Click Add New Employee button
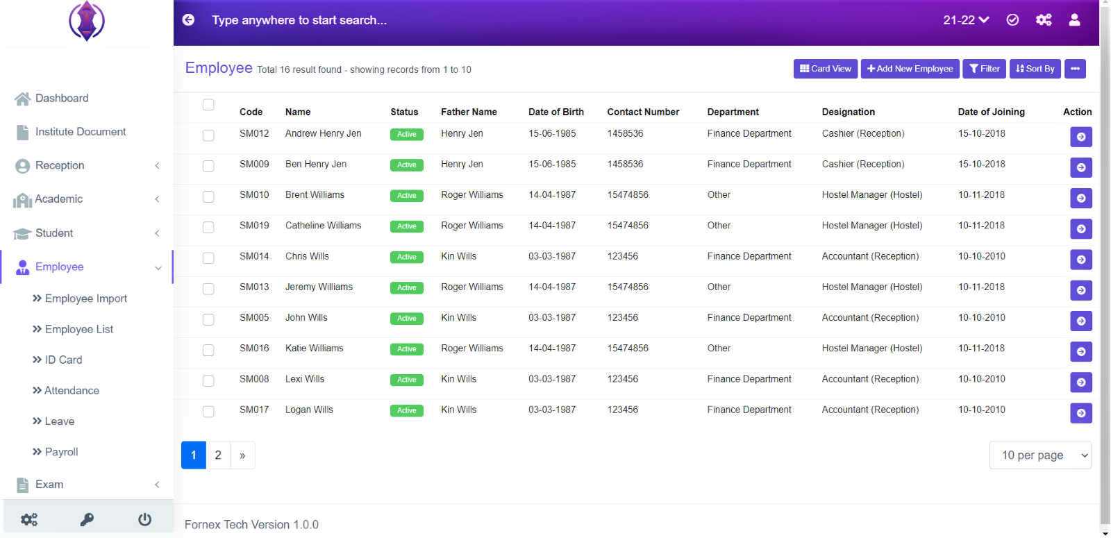 (910, 69)
